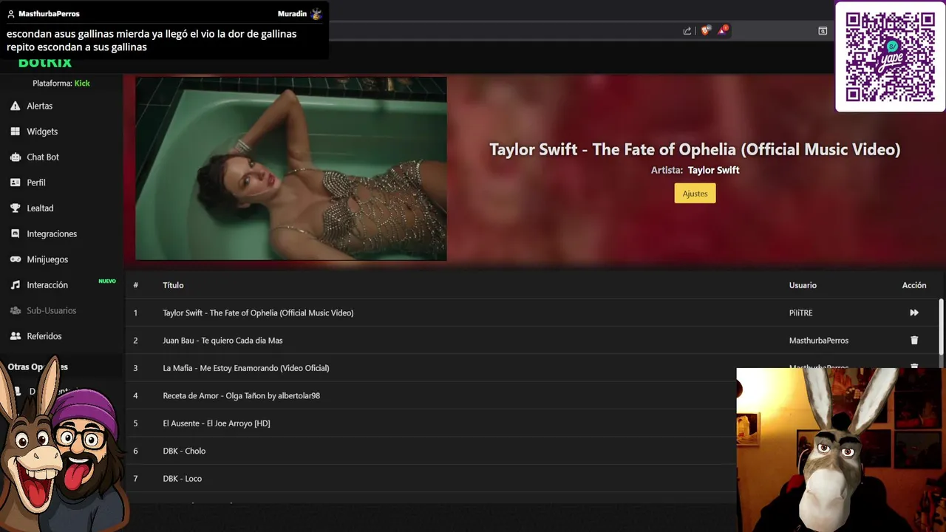Open Lealtad via its trophy icon
Viewport: 946px width, 532px height.
[x=15, y=208]
